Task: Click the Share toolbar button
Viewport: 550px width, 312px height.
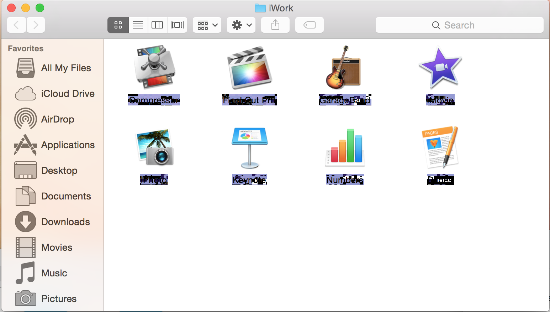Action: [275, 25]
